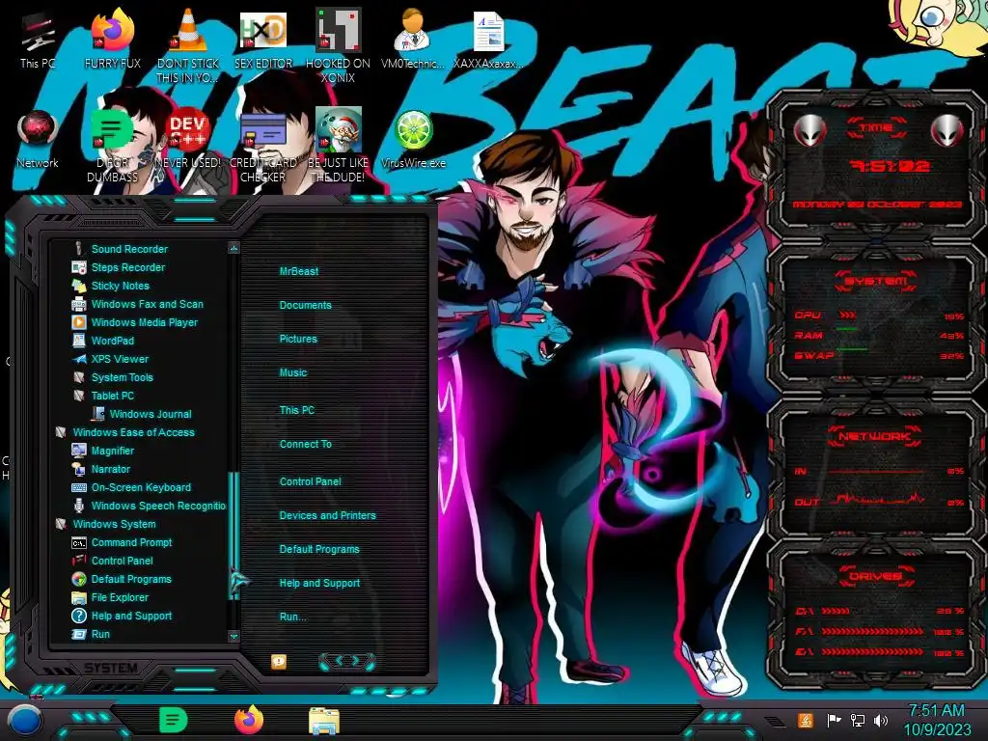Open Help and Support in programs list
Viewport: 988px width, 741px height.
(131, 616)
